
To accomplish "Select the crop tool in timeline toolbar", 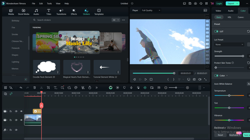I will 48,88.
